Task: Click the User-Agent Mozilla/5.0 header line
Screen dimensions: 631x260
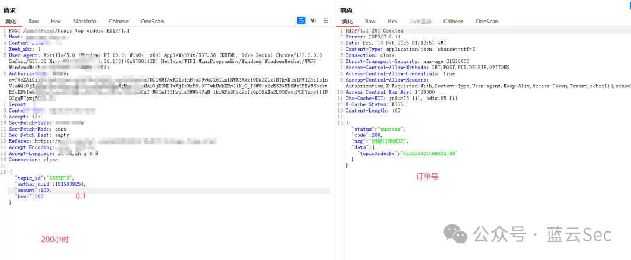Action: pos(165,55)
